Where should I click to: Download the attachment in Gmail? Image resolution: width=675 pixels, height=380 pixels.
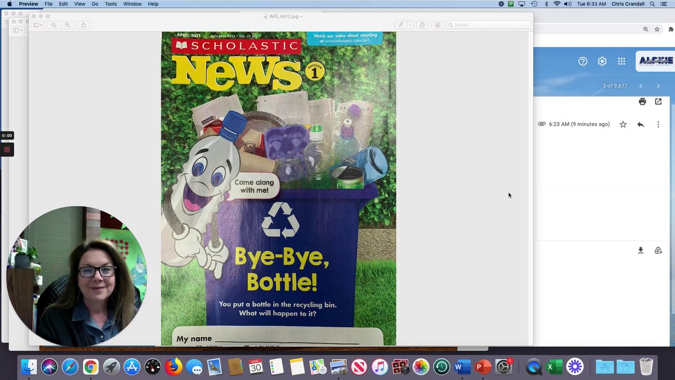641,250
